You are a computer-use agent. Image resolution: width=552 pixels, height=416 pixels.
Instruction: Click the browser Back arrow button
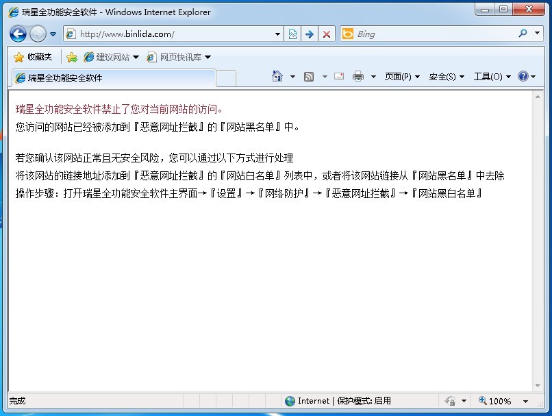pos(18,34)
